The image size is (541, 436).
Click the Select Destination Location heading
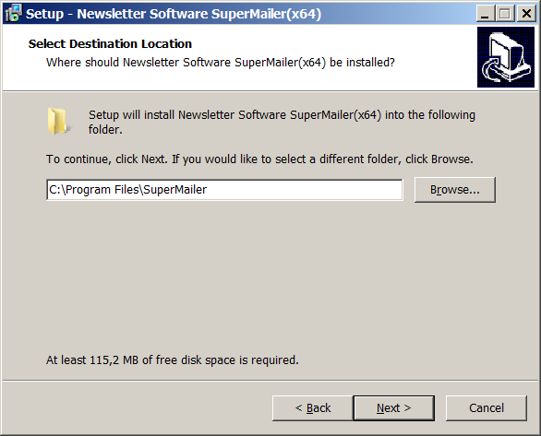[x=110, y=43]
